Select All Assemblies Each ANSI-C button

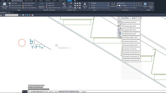tap(131, 30)
